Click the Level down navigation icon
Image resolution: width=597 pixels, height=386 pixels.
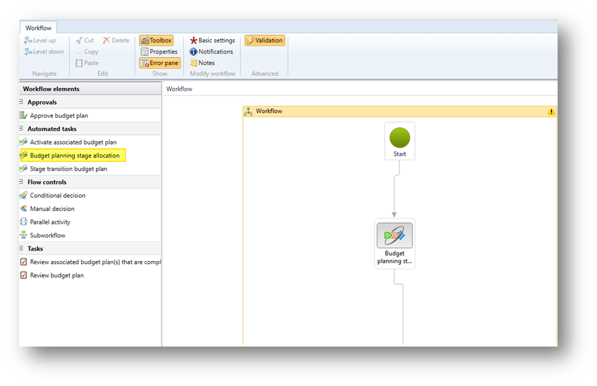click(x=28, y=52)
